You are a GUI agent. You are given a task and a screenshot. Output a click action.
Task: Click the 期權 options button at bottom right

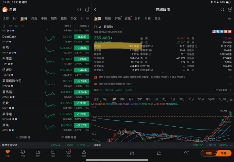click(209, 153)
